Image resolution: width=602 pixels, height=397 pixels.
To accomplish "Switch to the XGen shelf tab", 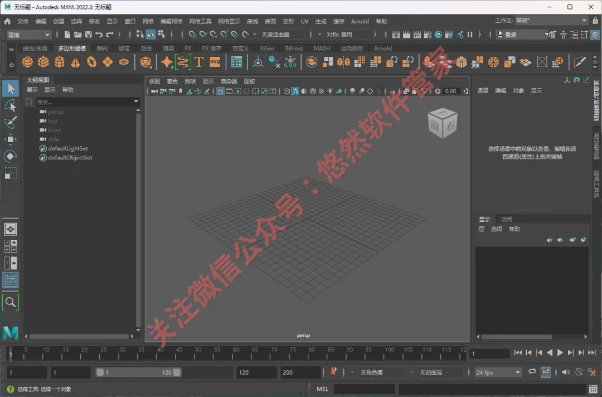I will (267, 48).
